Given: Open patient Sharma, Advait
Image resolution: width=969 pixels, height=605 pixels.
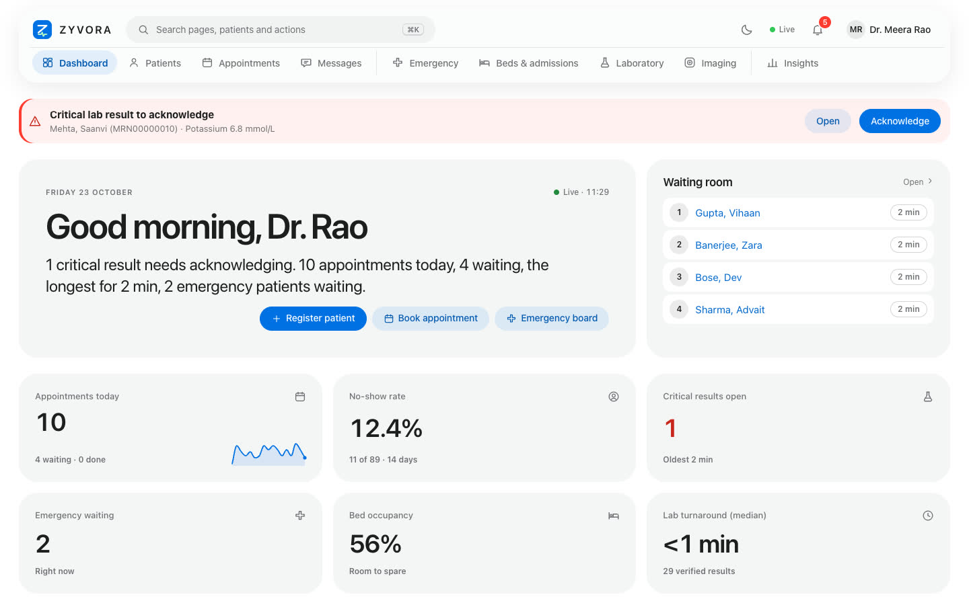Looking at the screenshot, I should click(x=729, y=310).
